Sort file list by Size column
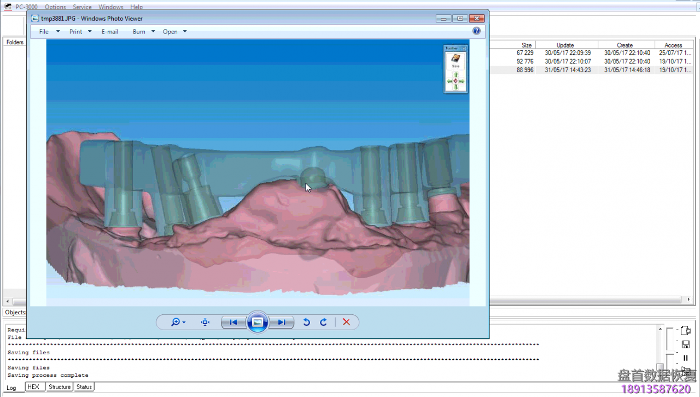Viewport: 700px width, 397px height. [526, 45]
